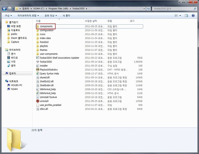Open the 구성 menu
Viewport: 199px width, 154px height.
(x=8, y=15)
